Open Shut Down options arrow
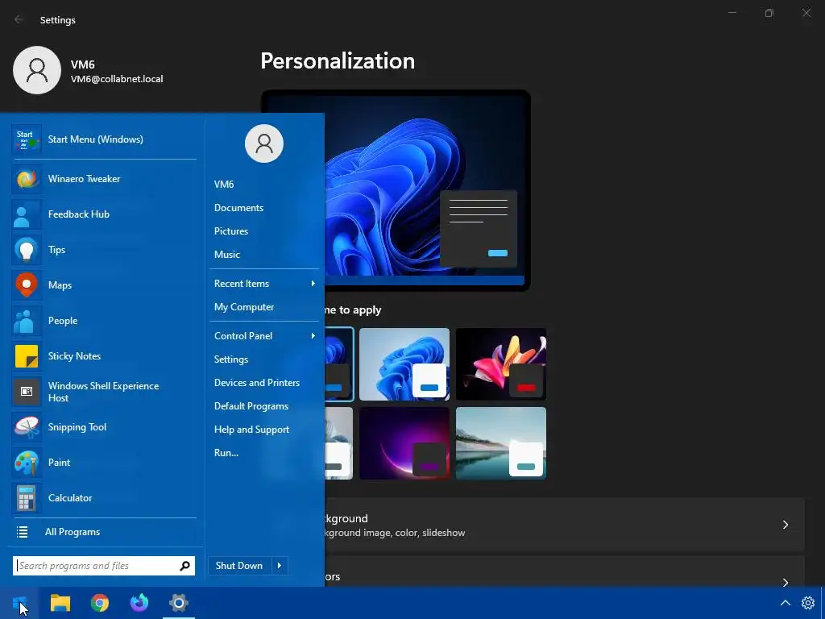Viewport: 825px width, 619px height. coord(280,566)
